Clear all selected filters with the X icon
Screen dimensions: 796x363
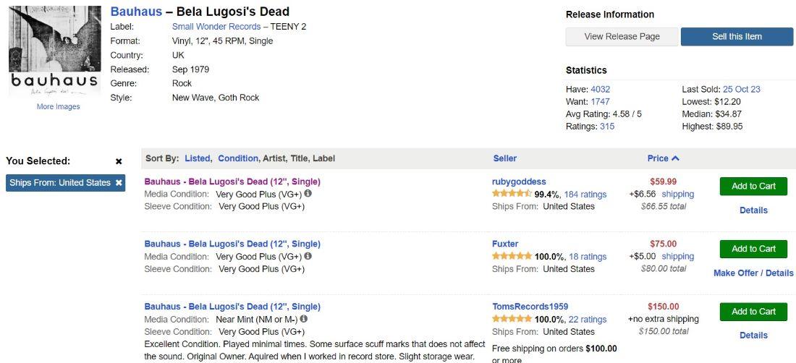tap(119, 161)
